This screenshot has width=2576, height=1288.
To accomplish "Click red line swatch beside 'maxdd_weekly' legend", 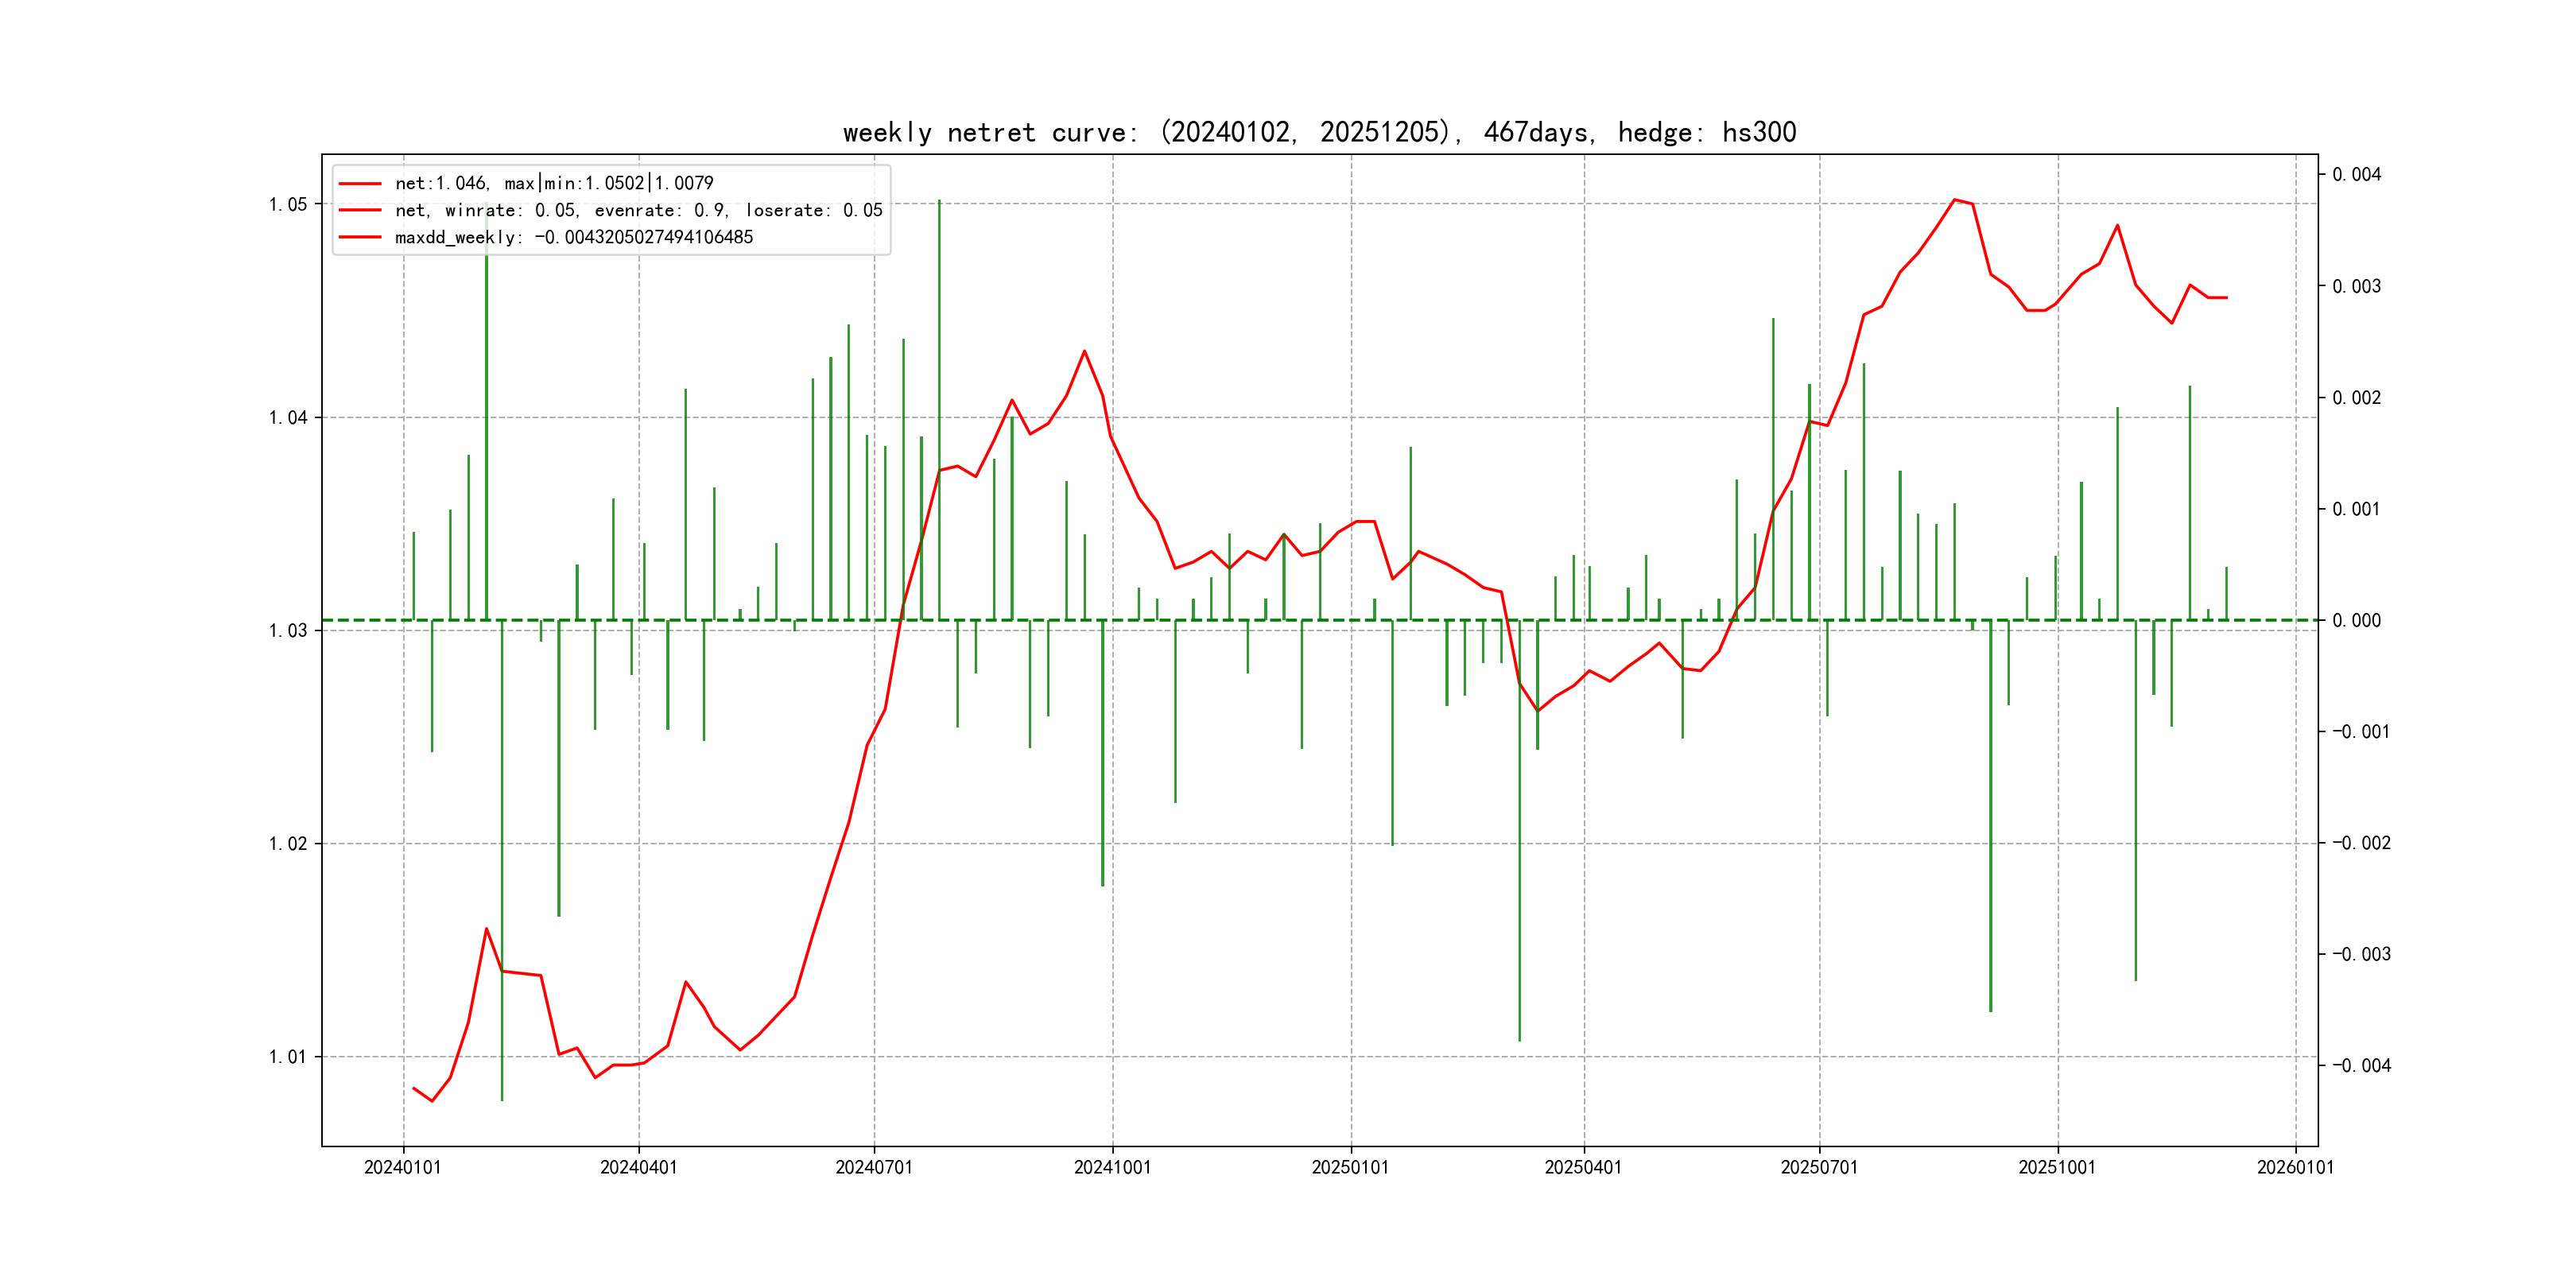I will pos(360,238).
